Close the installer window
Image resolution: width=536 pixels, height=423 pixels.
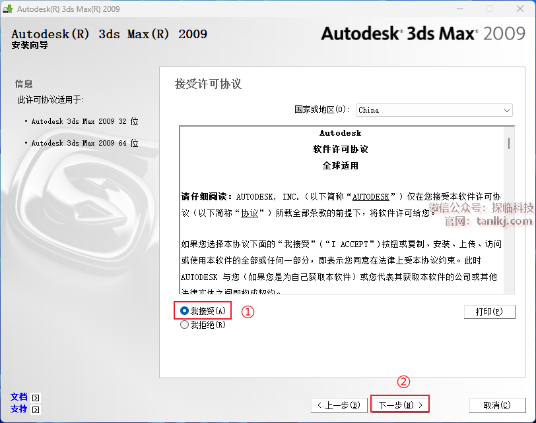coord(520,9)
